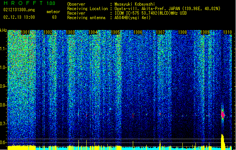
Task: Click the 1302 time marker
Action: click(x=48, y=32)
